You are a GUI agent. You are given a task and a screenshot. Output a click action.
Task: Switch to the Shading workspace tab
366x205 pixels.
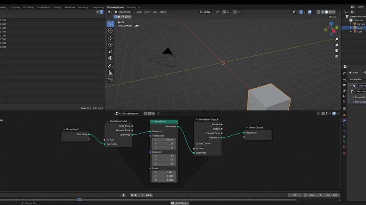point(57,8)
